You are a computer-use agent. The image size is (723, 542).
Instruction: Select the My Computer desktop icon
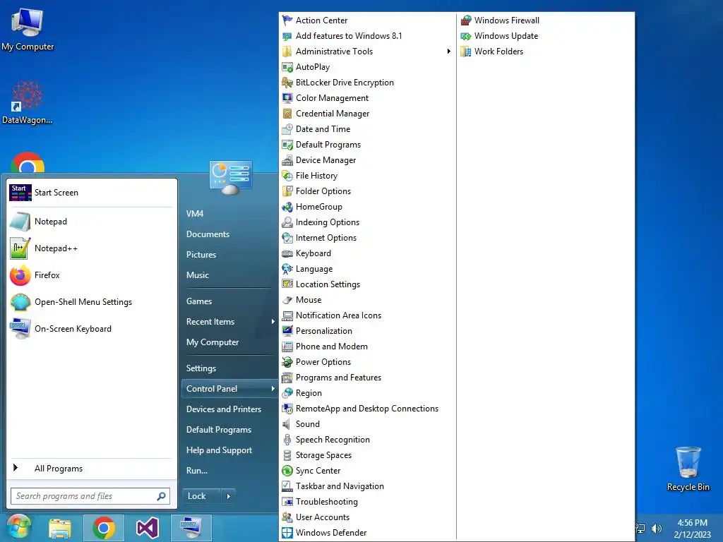28,28
